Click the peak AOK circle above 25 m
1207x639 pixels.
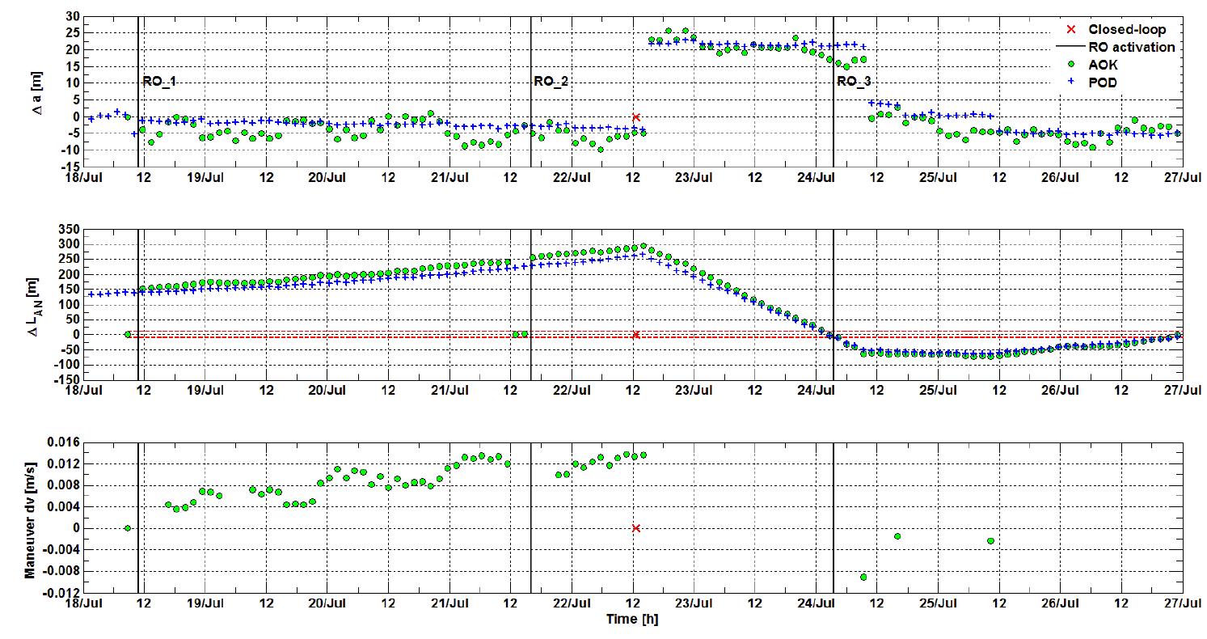click(x=667, y=31)
